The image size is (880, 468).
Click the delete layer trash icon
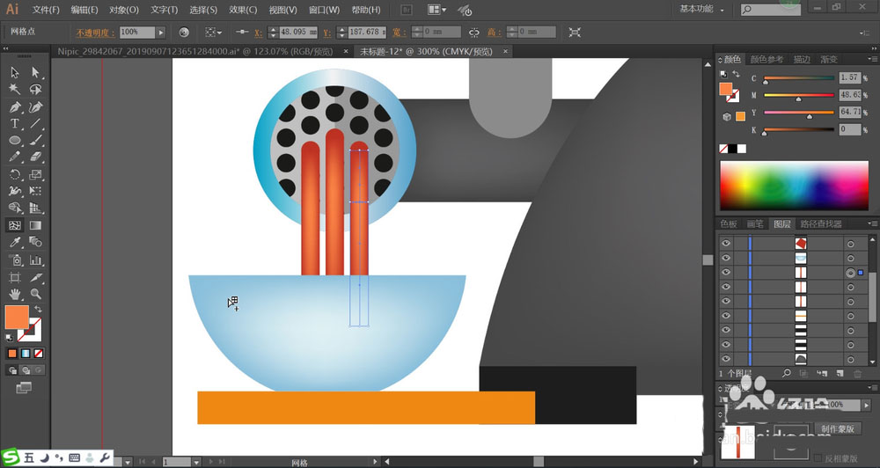pyautogui.click(x=857, y=373)
